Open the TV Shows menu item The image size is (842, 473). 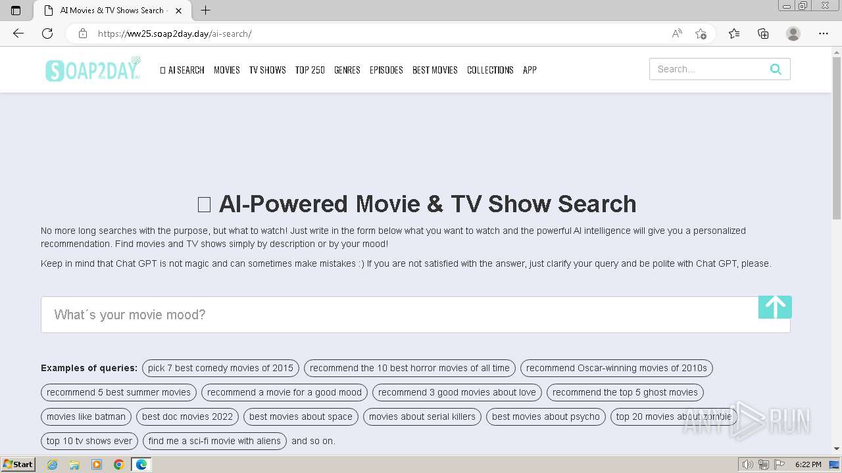pos(267,70)
